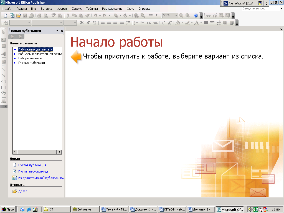The width and height of the screenshot is (284, 213).
Task: Click the Format Painter brush icon
Action: tap(87, 16)
